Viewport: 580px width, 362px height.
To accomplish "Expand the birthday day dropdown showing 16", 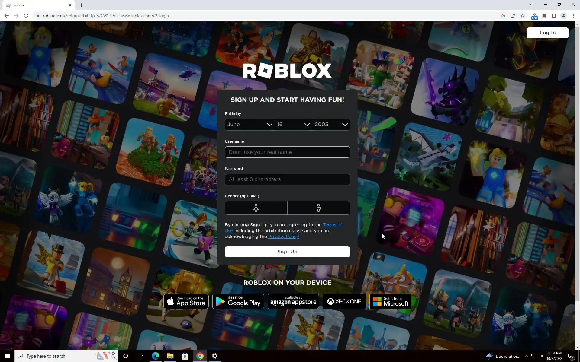I will pyautogui.click(x=293, y=125).
